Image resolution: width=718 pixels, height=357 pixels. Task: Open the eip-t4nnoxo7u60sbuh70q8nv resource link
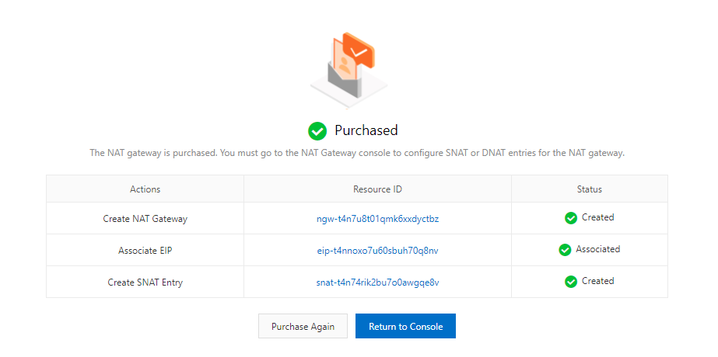[377, 251]
